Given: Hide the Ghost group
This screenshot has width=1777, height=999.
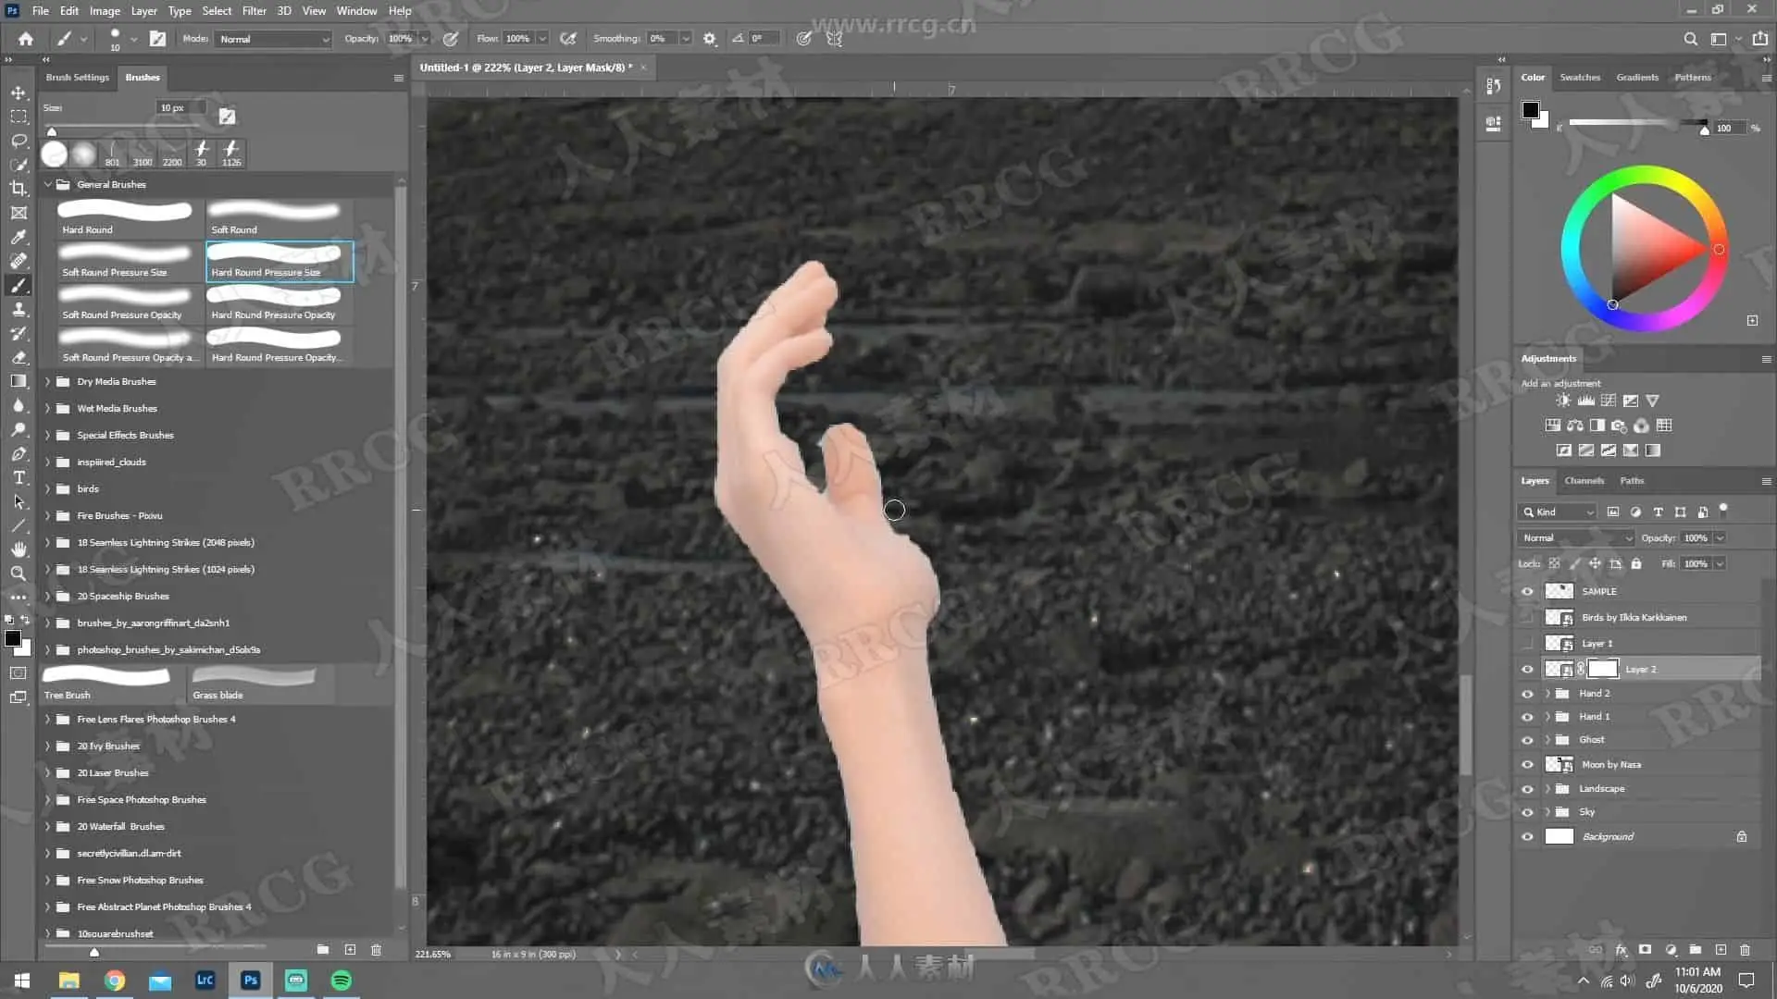Looking at the screenshot, I should [x=1527, y=740].
